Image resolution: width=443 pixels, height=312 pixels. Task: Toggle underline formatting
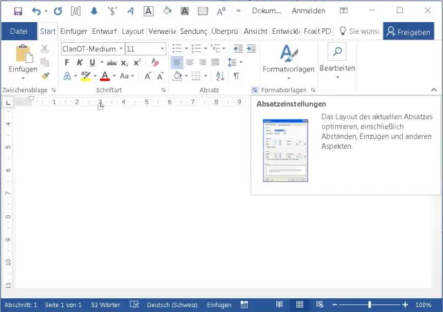point(92,62)
